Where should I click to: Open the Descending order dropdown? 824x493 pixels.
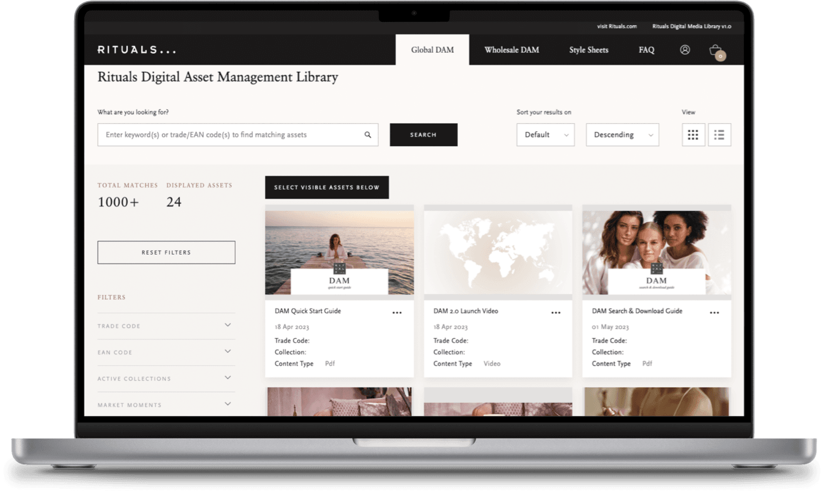(622, 135)
